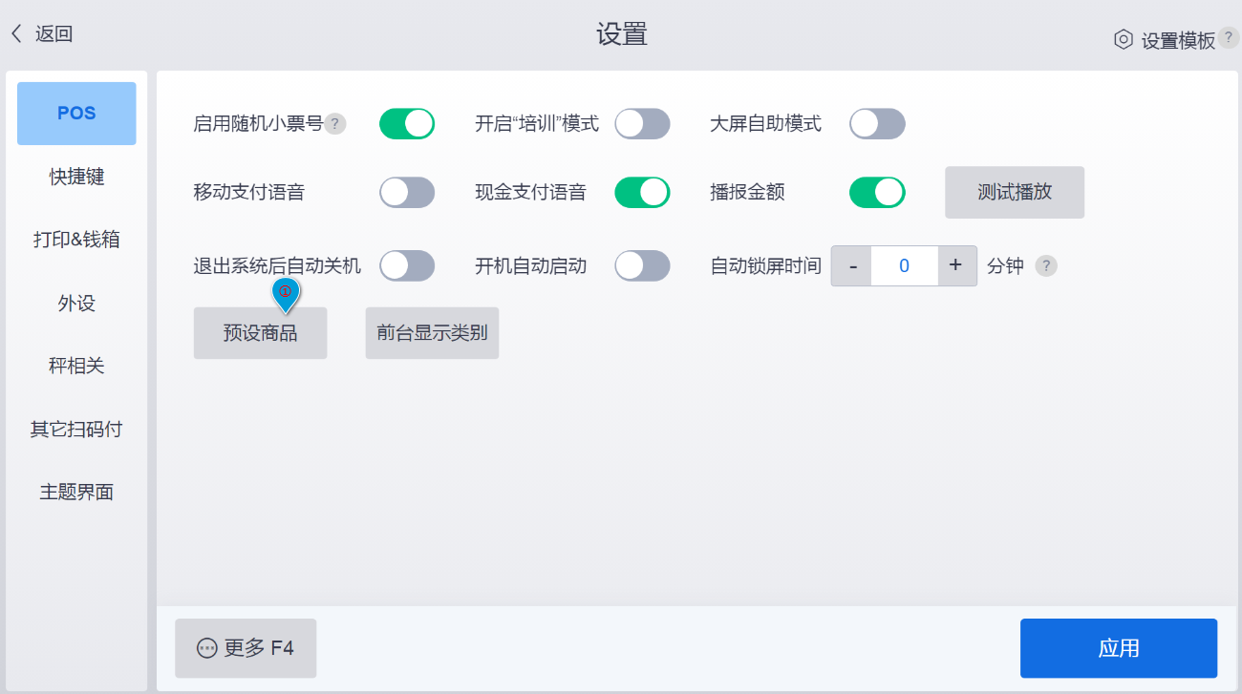Open the 打印&钱箱 settings tab
Viewport: 1242px width, 694px height.
(76, 240)
